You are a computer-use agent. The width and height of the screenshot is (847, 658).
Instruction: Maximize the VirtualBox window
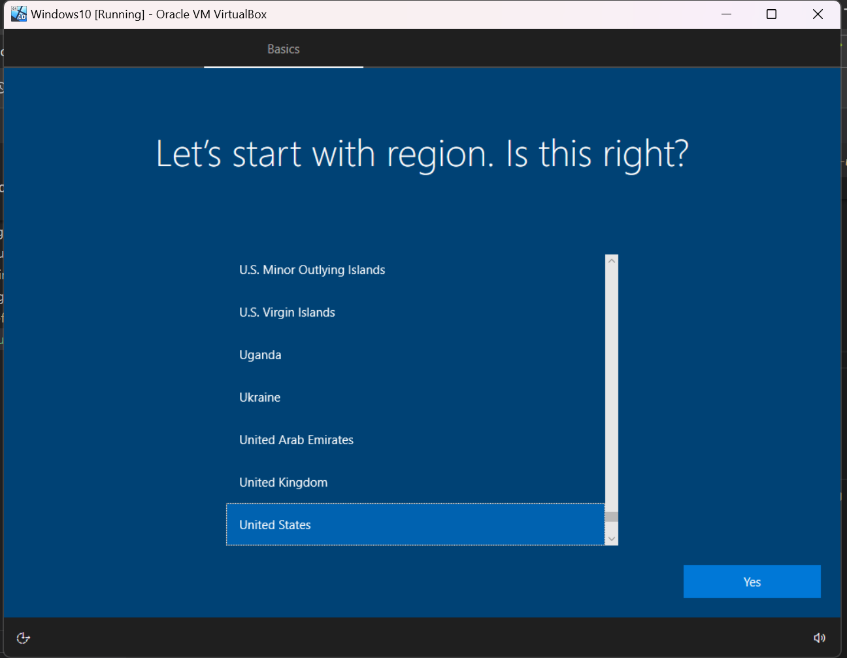tap(771, 14)
